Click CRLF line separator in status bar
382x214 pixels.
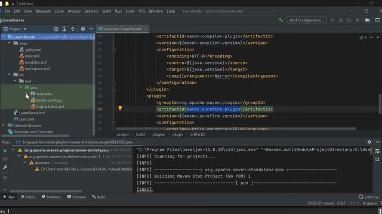341,203
